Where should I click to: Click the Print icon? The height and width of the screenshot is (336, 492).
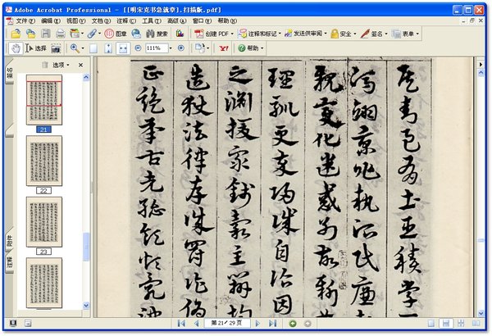pos(60,34)
